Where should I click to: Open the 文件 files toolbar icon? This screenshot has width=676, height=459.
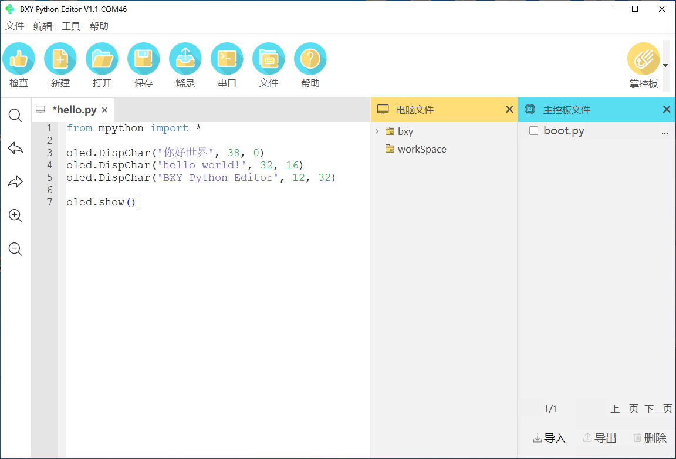tap(269, 59)
